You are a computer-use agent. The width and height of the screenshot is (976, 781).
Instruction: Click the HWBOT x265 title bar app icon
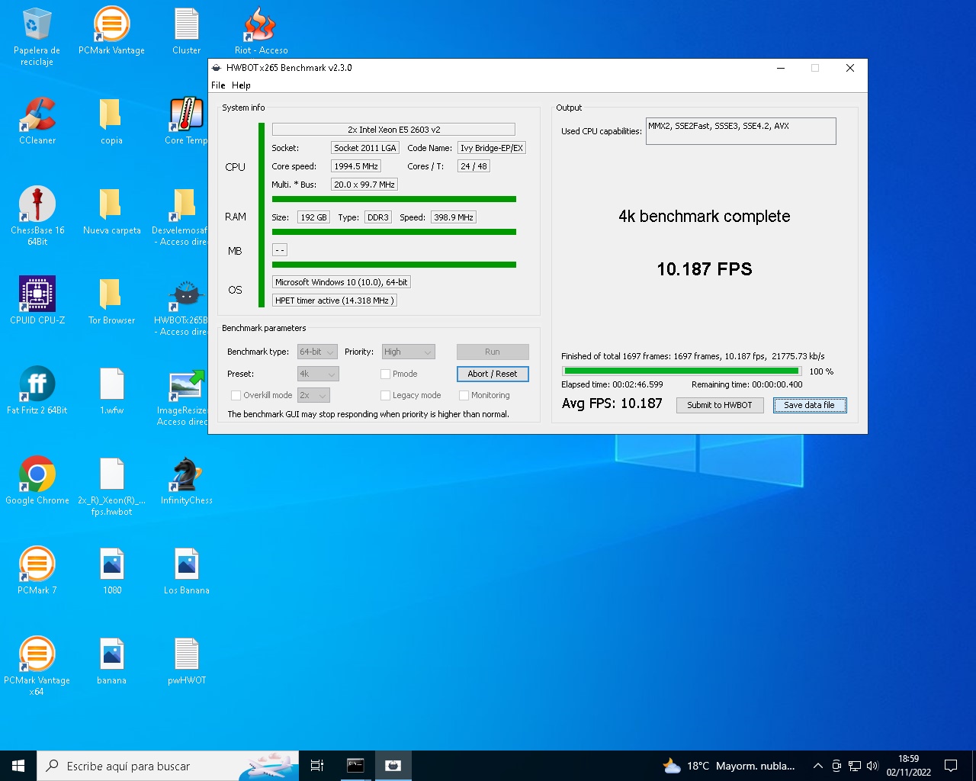(217, 68)
